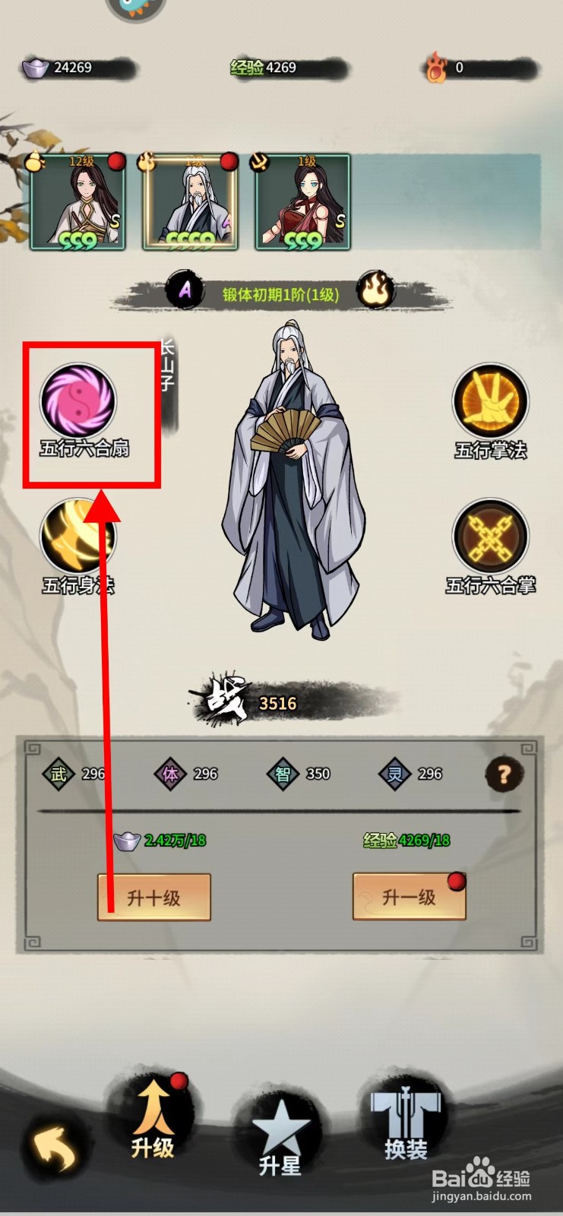Screen dimensions: 563x1216
Task: Select the 五行身法 skill icon
Action: [78, 537]
